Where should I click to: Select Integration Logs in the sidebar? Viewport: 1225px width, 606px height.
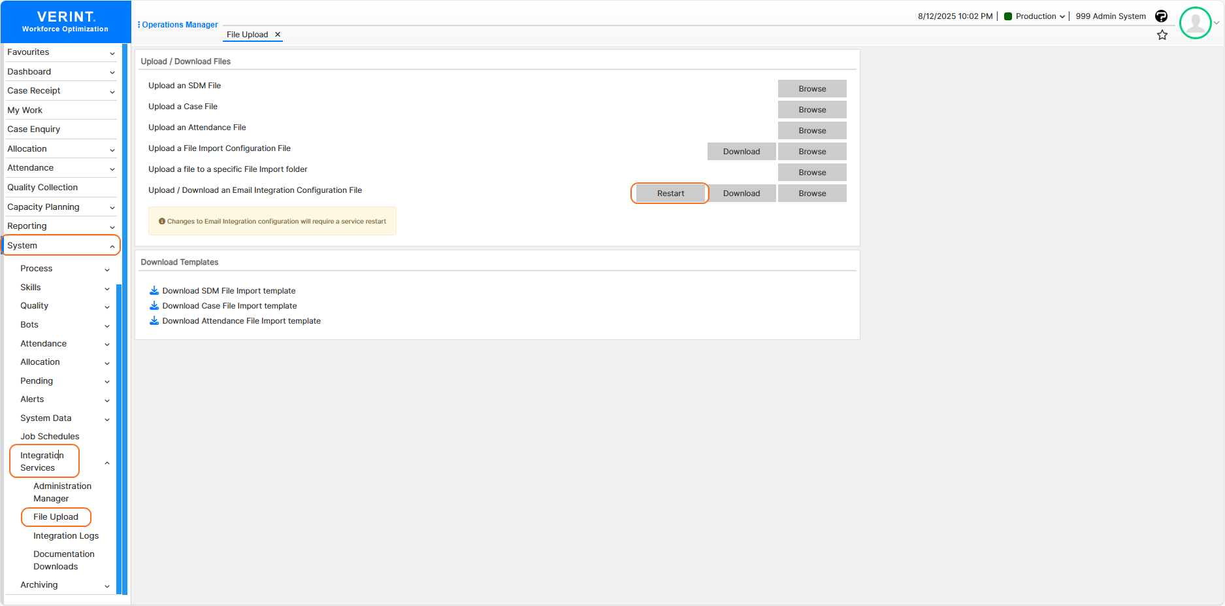point(65,535)
